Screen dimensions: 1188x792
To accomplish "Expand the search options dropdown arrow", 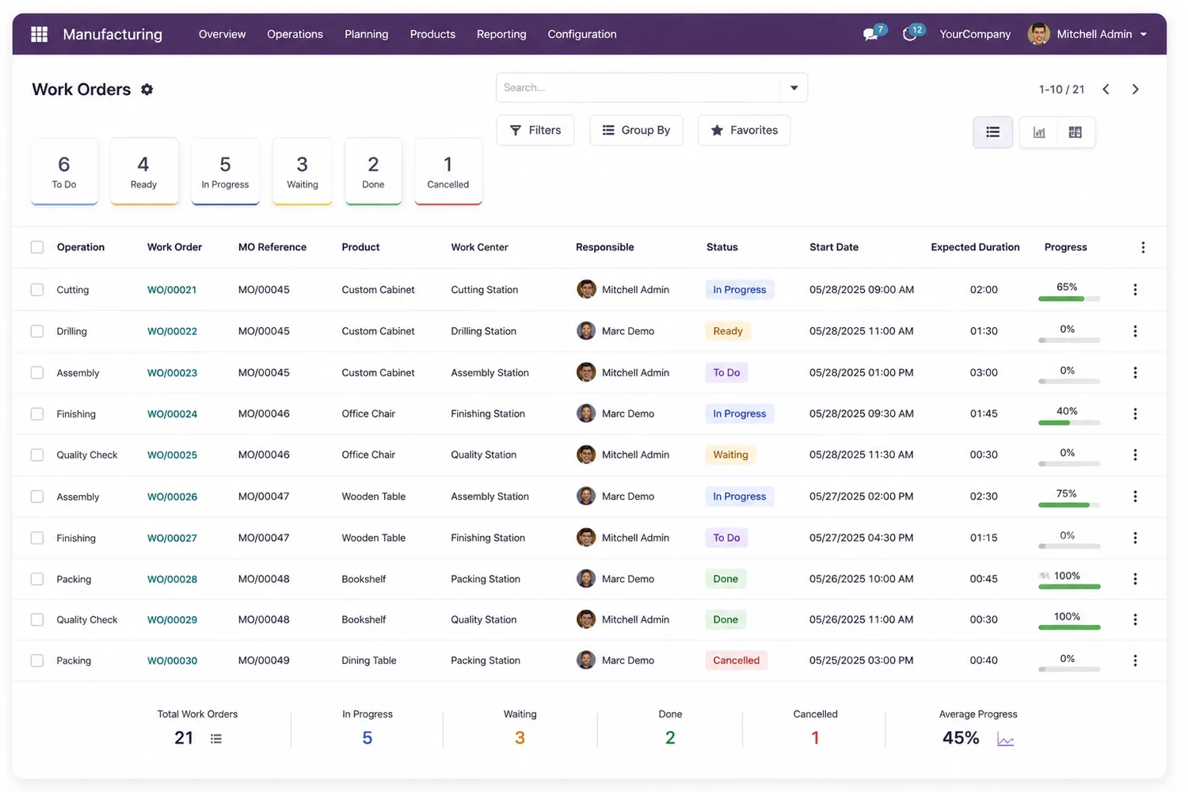I will (x=794, y=88).
